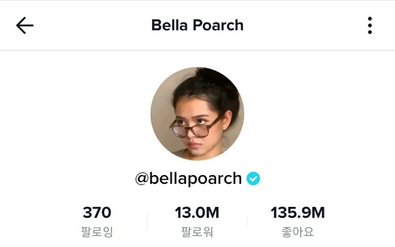The image size is (395, 247).
Task: Tap the 팔로워 label
Action: point(197,232)
